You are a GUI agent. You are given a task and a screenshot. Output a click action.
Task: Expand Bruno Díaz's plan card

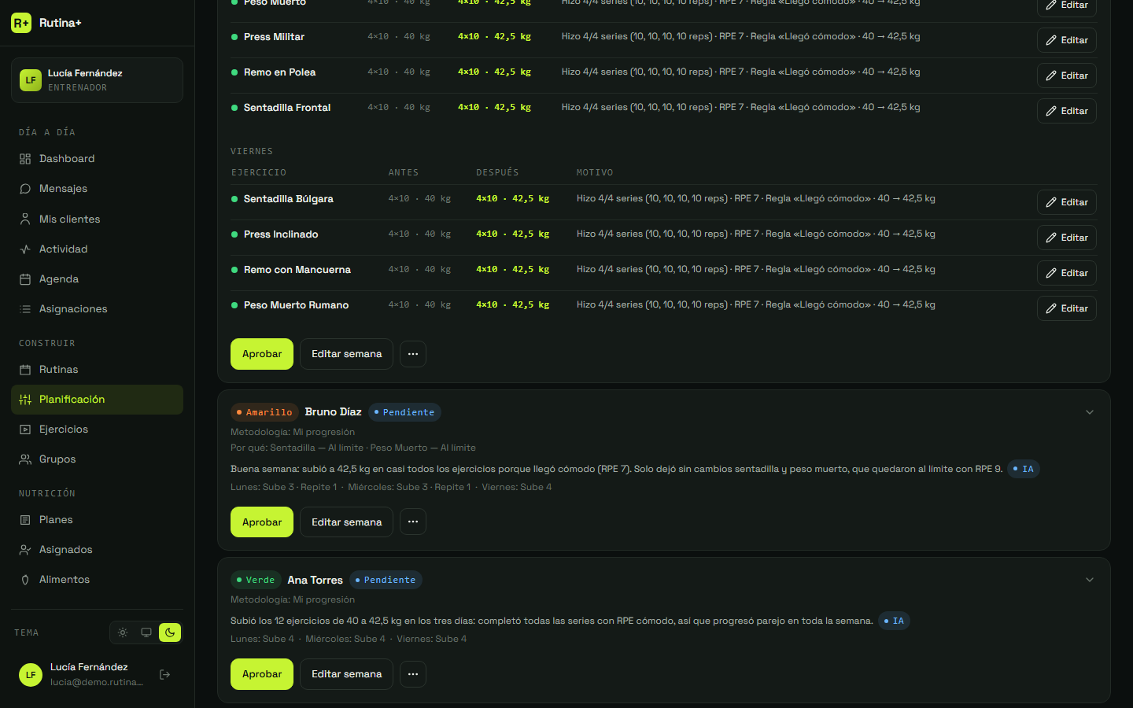tap(1090, 412)
